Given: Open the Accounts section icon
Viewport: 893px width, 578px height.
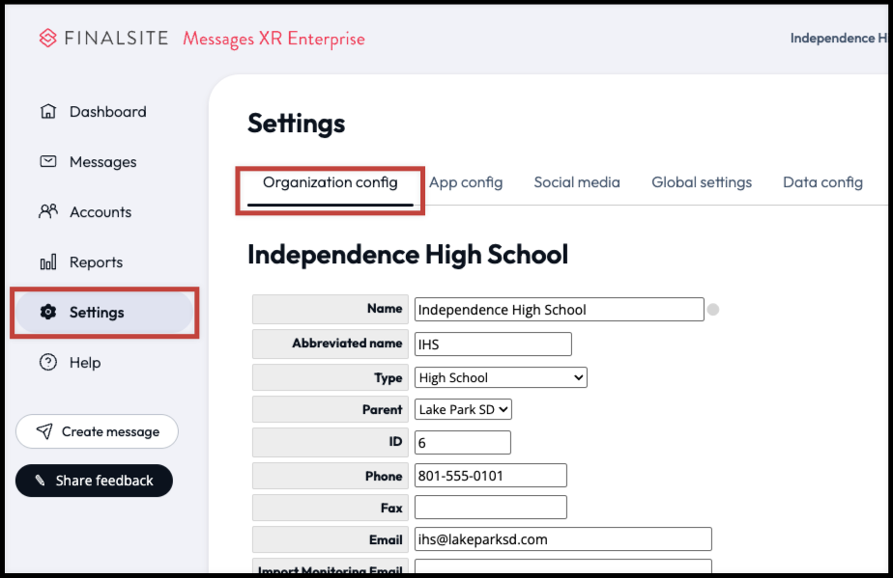Looking at the screenshot, I should click(48, 211).
